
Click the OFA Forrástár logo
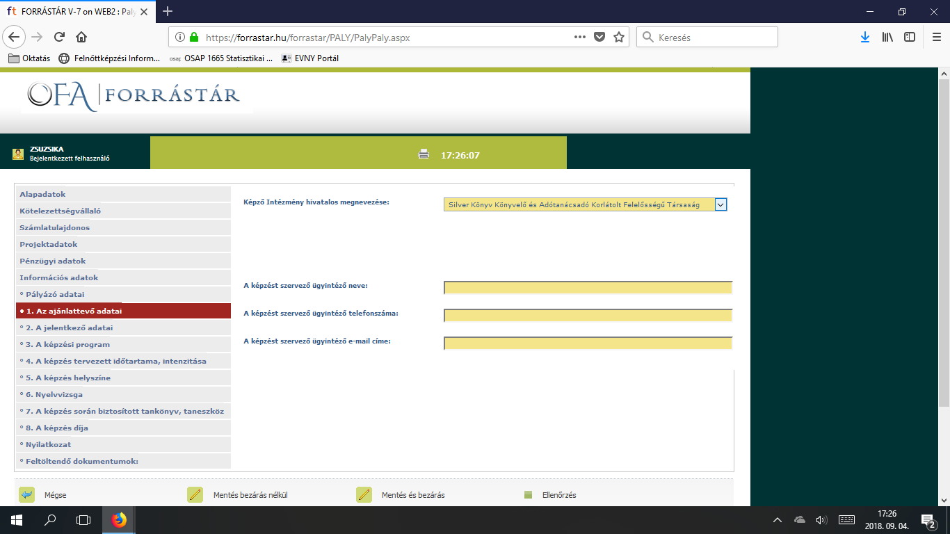coord(134,96)
